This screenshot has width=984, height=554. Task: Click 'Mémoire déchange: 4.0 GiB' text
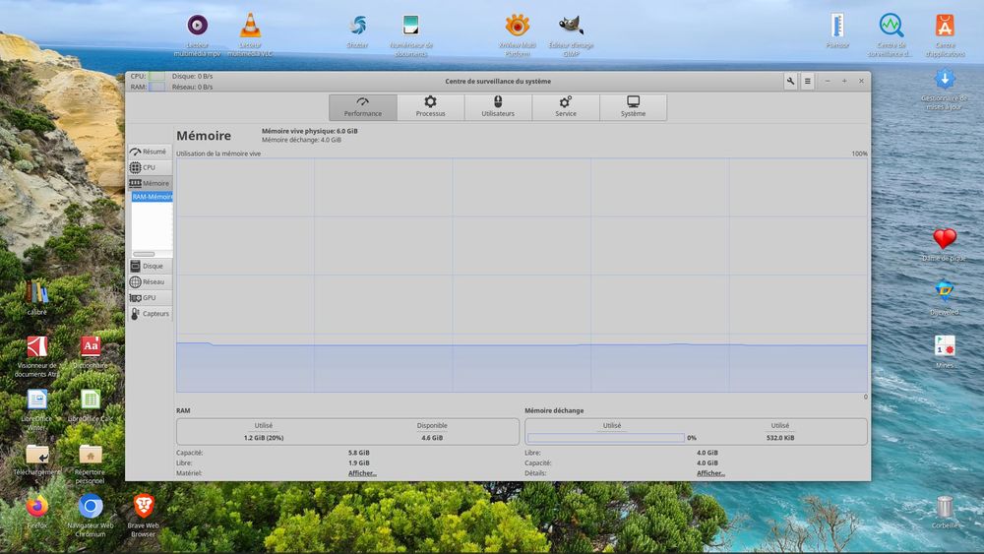coord(301,140)
